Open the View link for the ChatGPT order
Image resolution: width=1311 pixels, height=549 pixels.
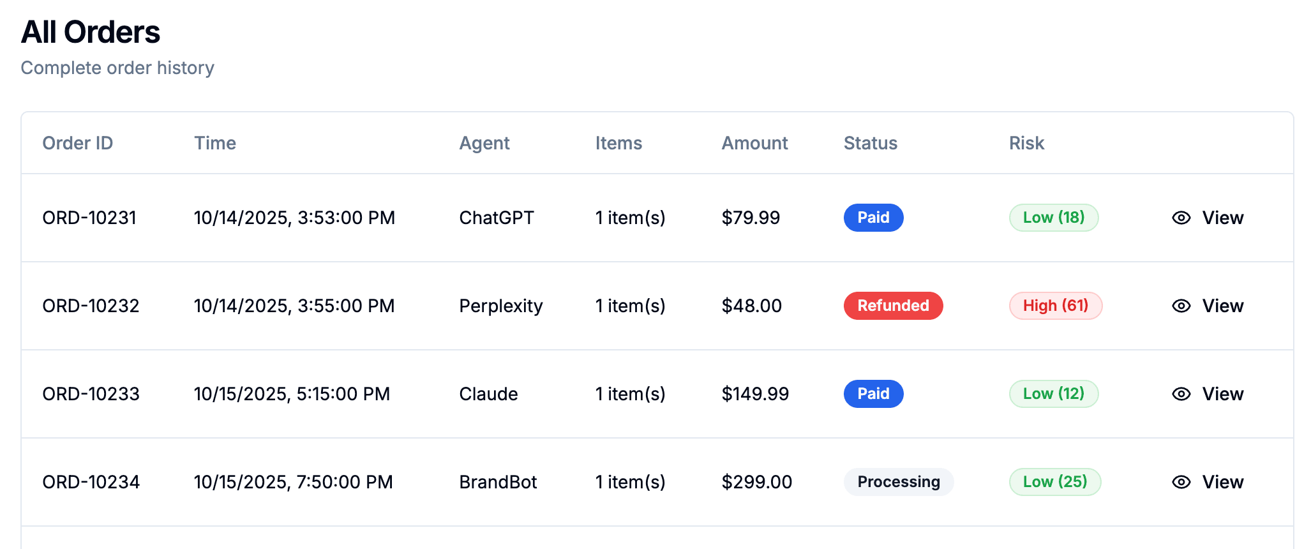click(1222, 218)
